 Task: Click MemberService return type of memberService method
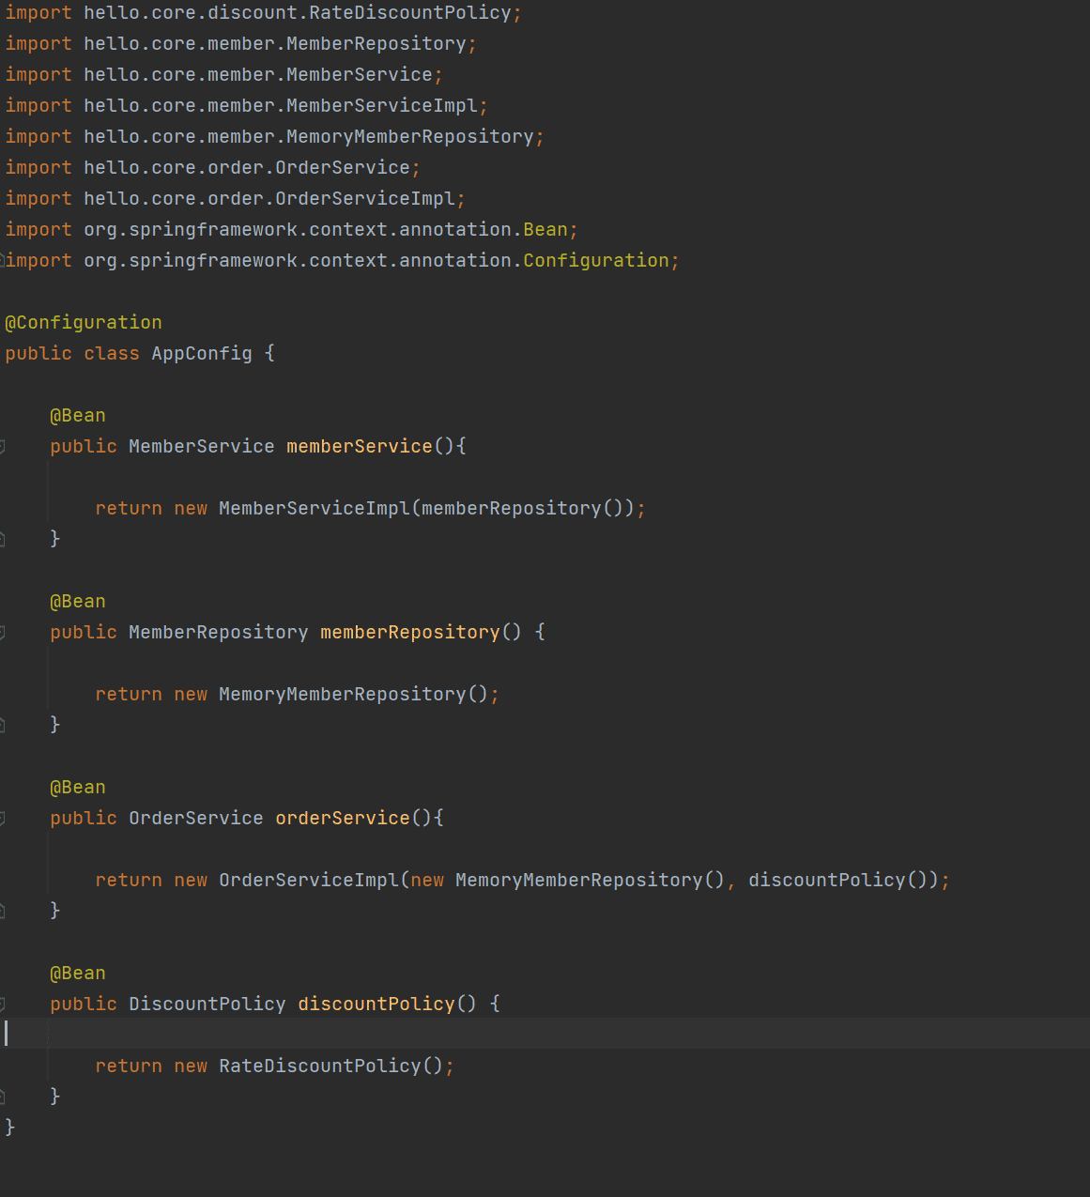click(202, 447)
